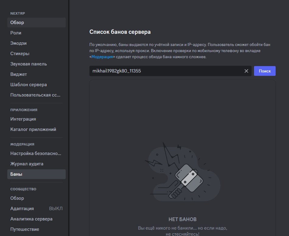
Task: Open Настройка безопасности item
Action: click(37, 153)
